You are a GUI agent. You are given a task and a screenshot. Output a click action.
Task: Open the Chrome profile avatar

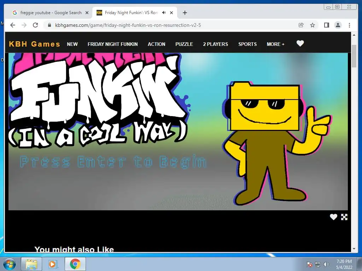pos(338,25)
